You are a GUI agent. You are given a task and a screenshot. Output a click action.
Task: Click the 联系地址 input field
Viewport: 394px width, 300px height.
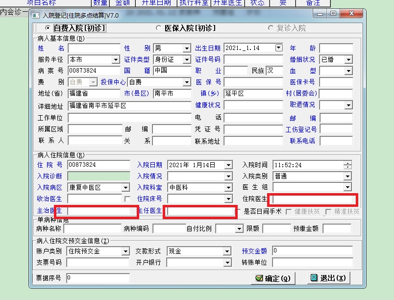253,141
